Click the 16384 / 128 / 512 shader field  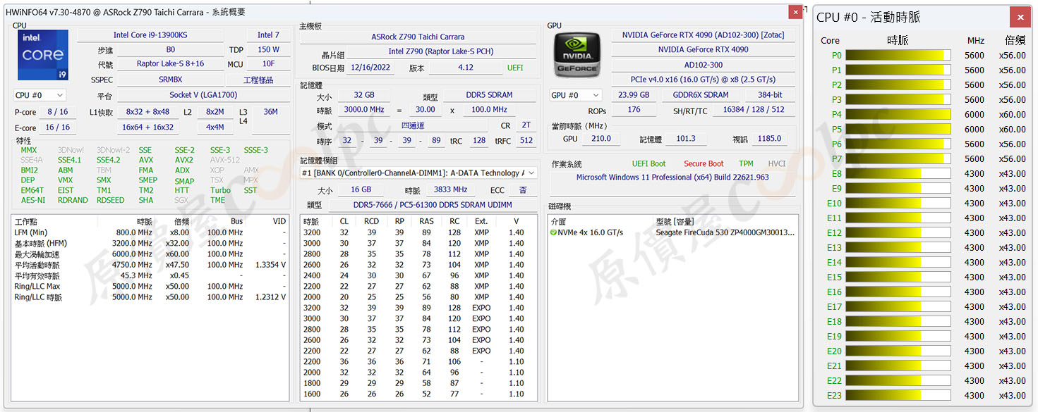point(754,110)
